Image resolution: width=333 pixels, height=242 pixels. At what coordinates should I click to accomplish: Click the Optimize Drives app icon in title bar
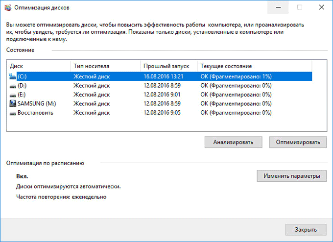coord(8,8)
